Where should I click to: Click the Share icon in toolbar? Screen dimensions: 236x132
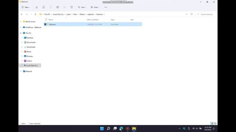pyautogui.click(x=65, y=7)
